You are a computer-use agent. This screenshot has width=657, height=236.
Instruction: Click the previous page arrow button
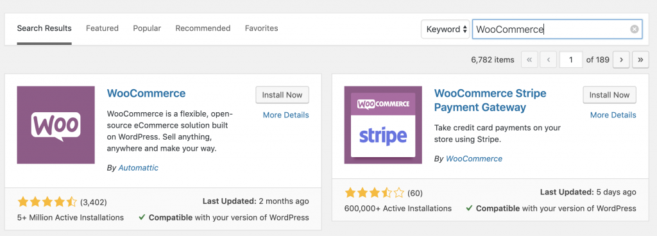click(x=548, y=60)
